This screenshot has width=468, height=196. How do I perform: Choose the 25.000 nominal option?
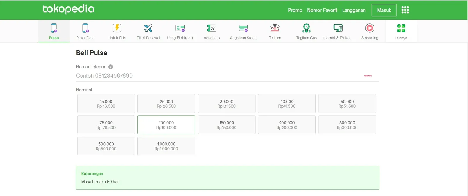[x=166, y=104]
